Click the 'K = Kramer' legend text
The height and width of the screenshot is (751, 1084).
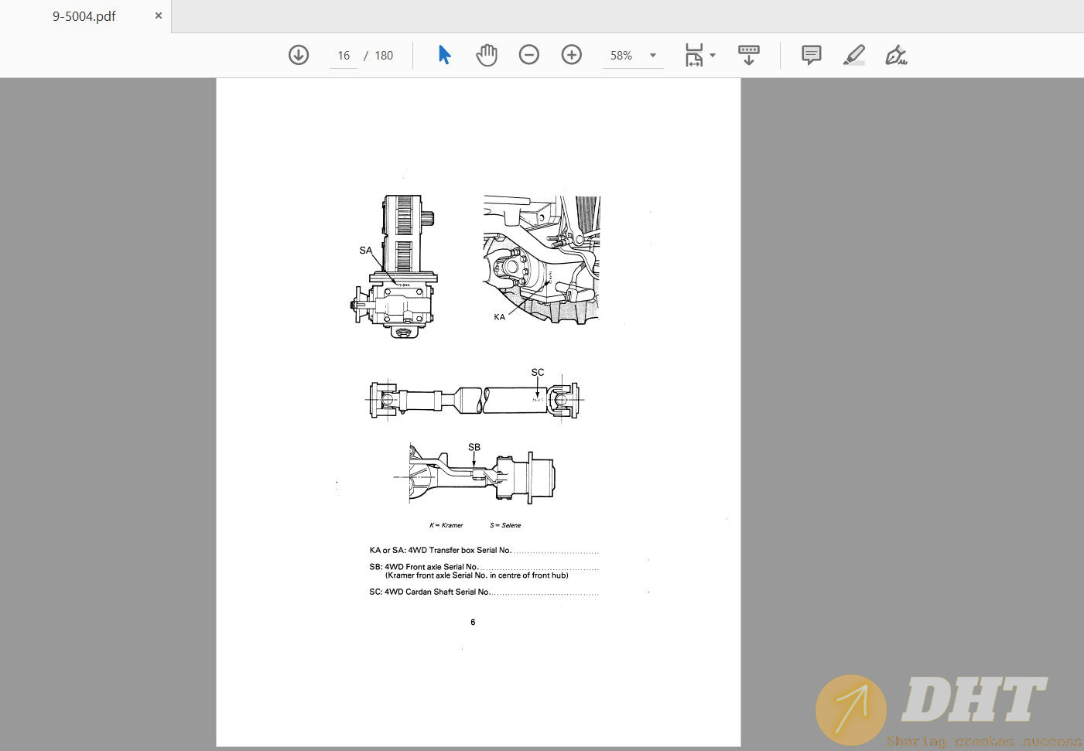pos(446,525)
